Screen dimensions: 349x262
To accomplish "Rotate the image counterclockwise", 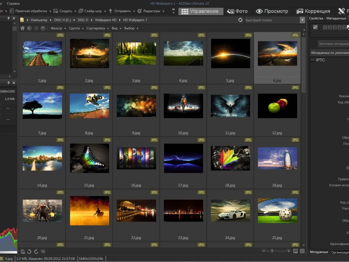I will click(29, 252).
